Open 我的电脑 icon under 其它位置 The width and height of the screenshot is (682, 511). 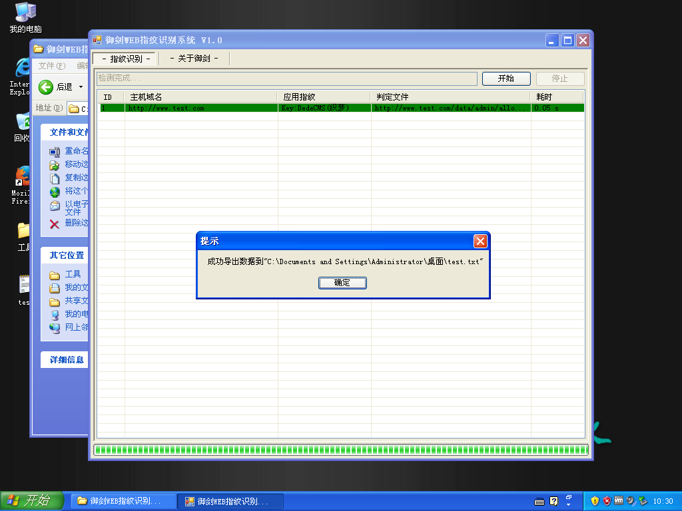(55, 315)
